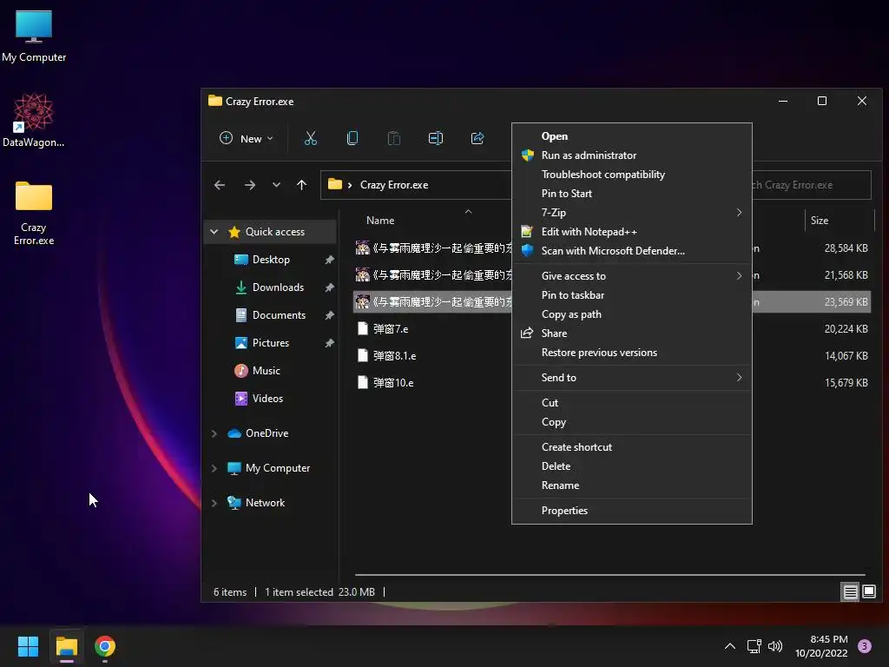
Task: Open recent locations chevron dropdown
Action: click(x=276, y=185)
